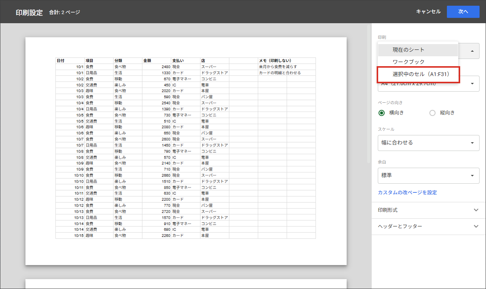Click the メモ（印刷しない） header cell
Image resolution: width=486 pixels, height=289 pixels.
coord(287,60)
